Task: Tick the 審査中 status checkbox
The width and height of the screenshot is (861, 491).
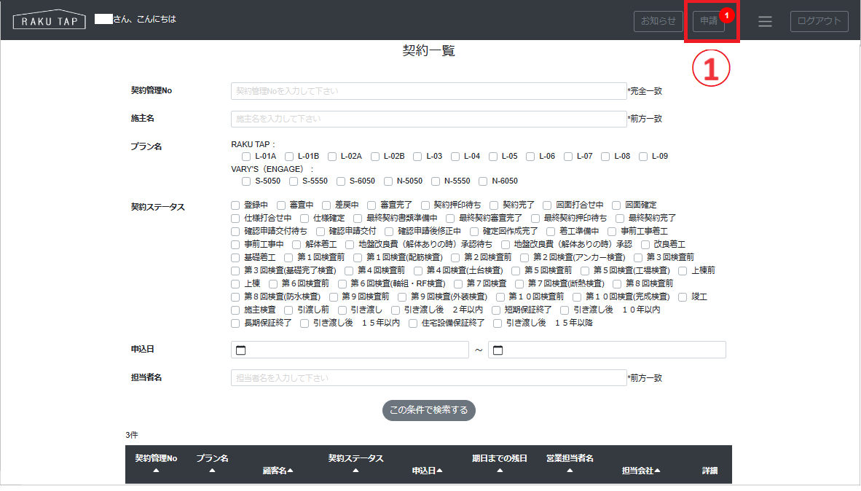Action: tap(281, 205)
